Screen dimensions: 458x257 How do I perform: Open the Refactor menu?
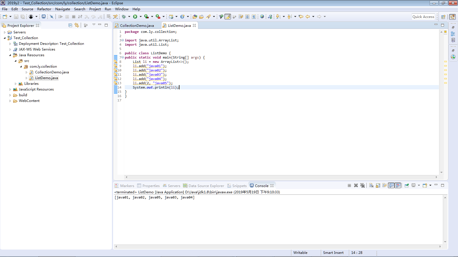pos(44,9)
